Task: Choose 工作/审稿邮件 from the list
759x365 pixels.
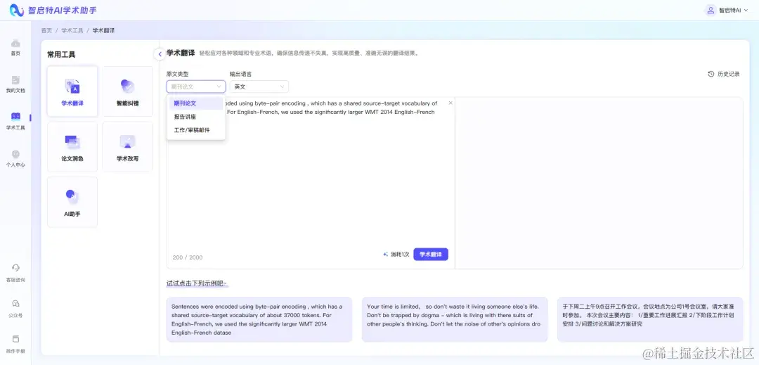Action: (x=196, y=130)
